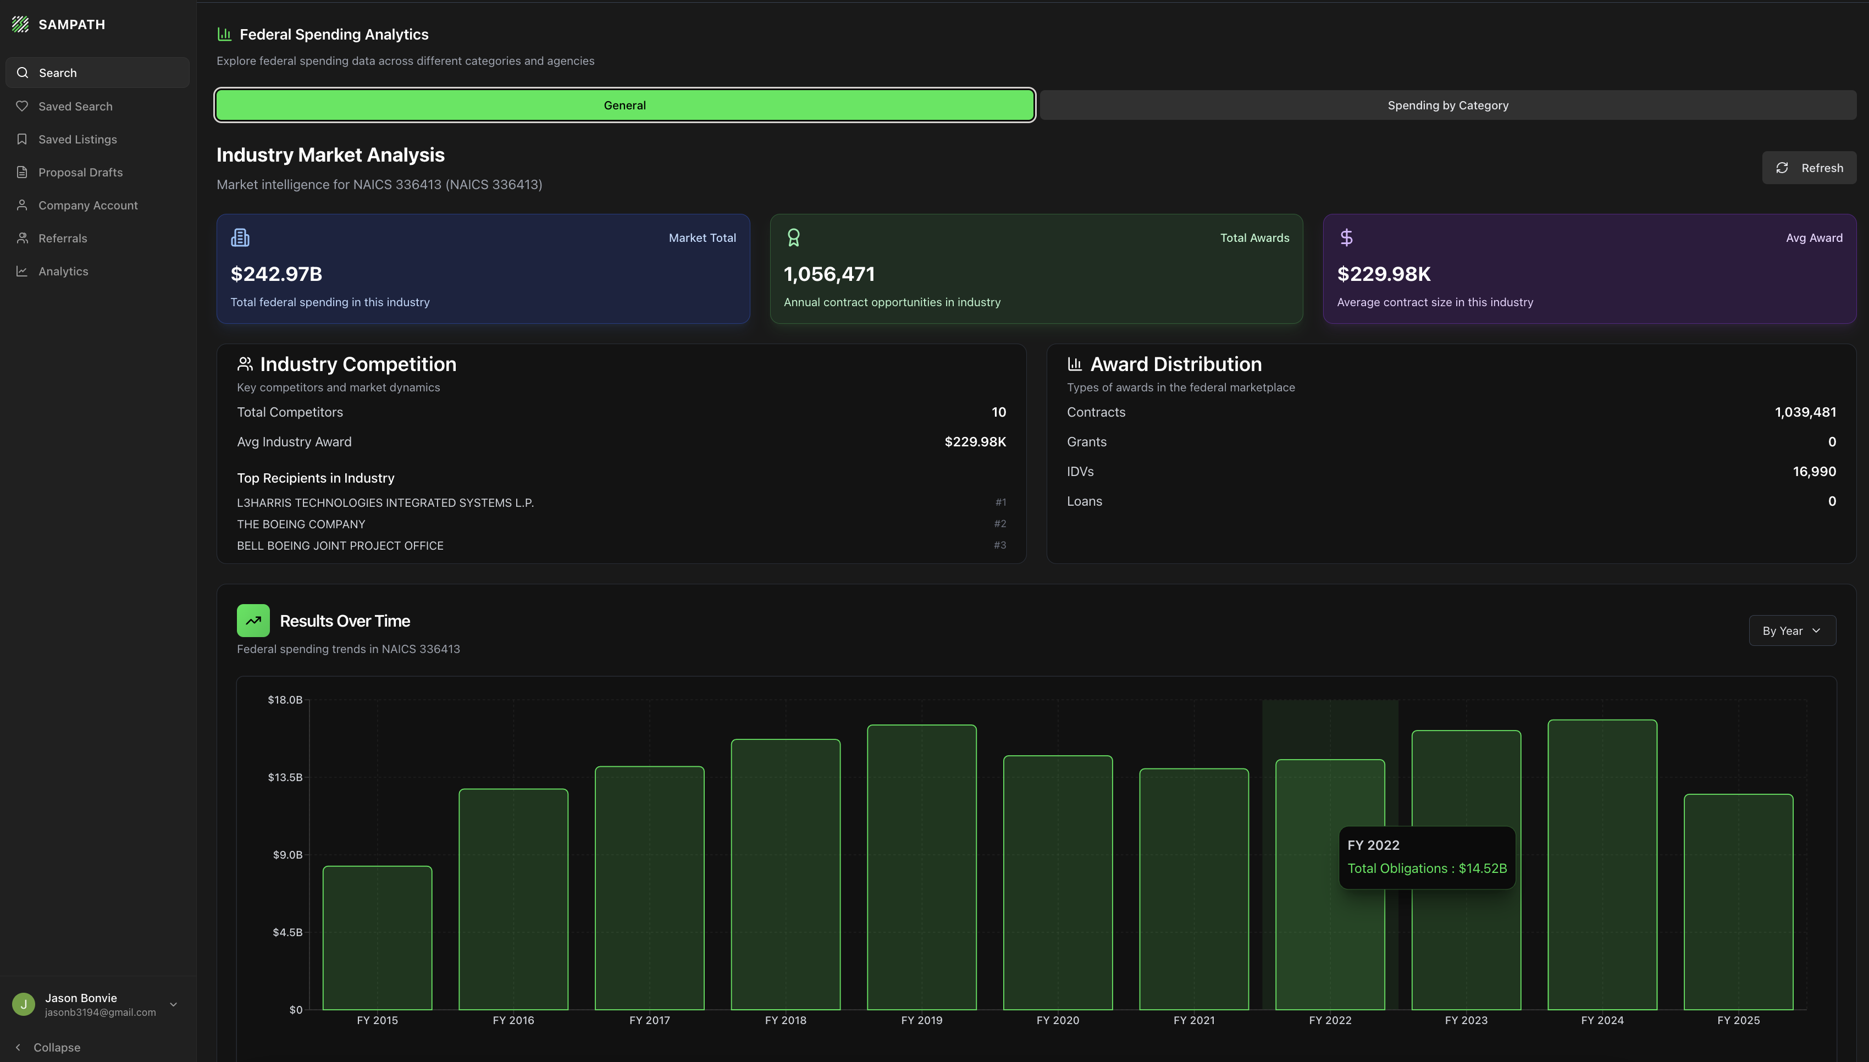Click the Total Awards ribbon icon
This screenshot has width=1869, height=1062.
[x=793, y=238]
